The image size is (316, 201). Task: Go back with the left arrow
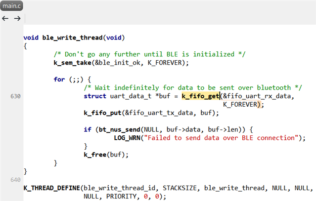(5, 18)
